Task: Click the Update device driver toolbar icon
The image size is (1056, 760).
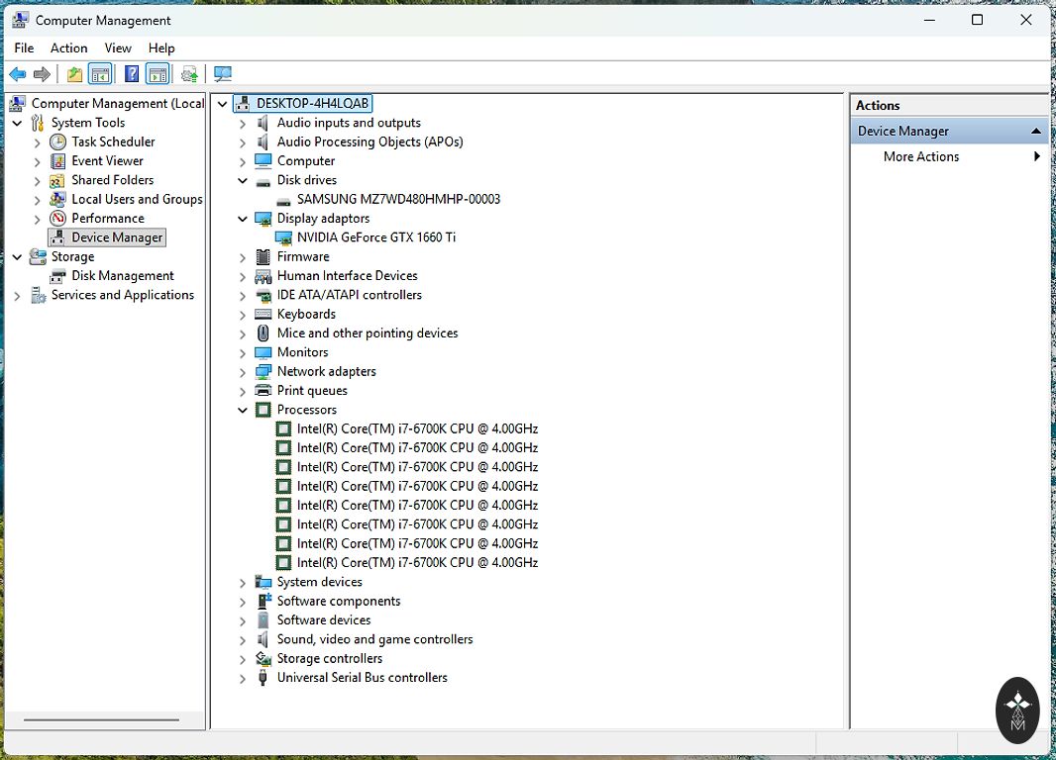Action: click(189, 74)
